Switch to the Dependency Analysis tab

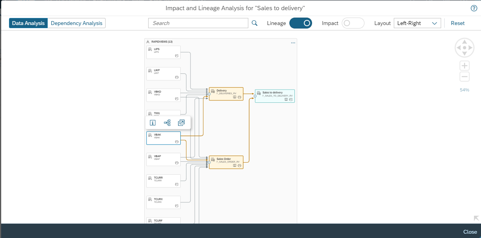click(x=77, y=23)
